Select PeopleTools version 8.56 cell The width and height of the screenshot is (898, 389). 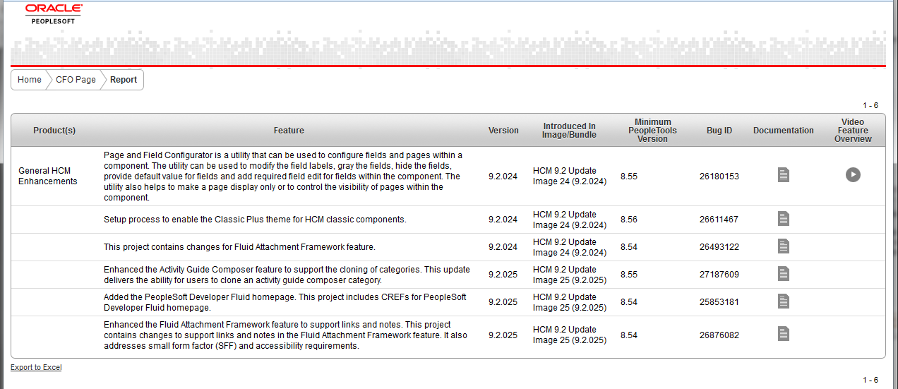point(629,220)
